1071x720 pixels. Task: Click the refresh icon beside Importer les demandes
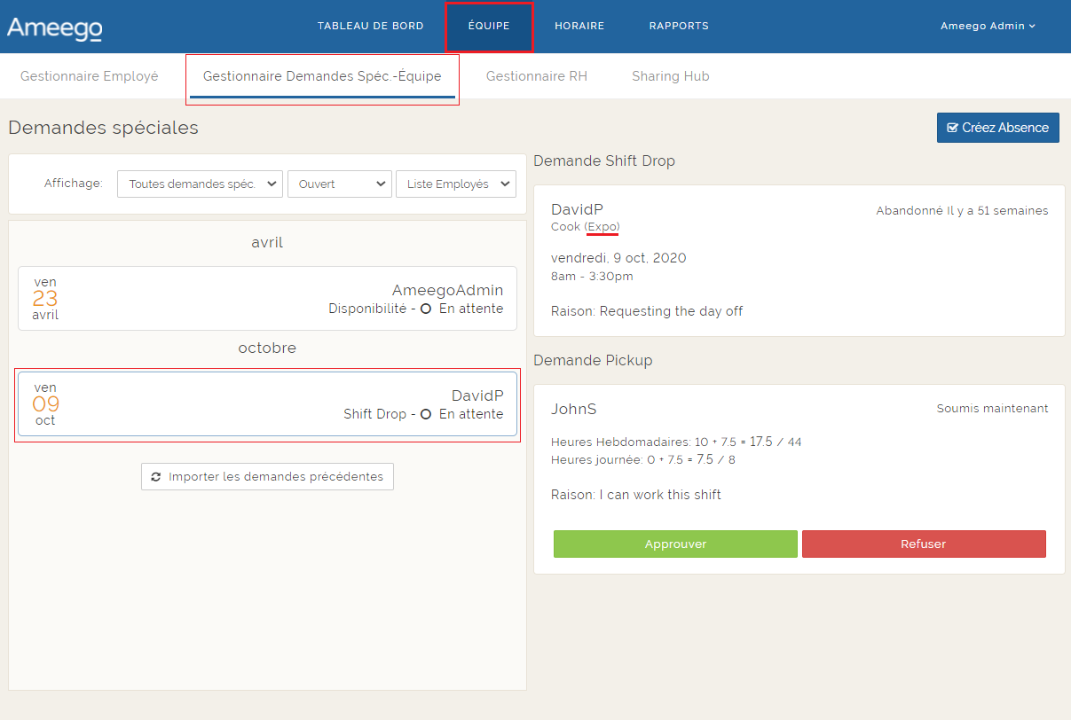click(156, 477)
